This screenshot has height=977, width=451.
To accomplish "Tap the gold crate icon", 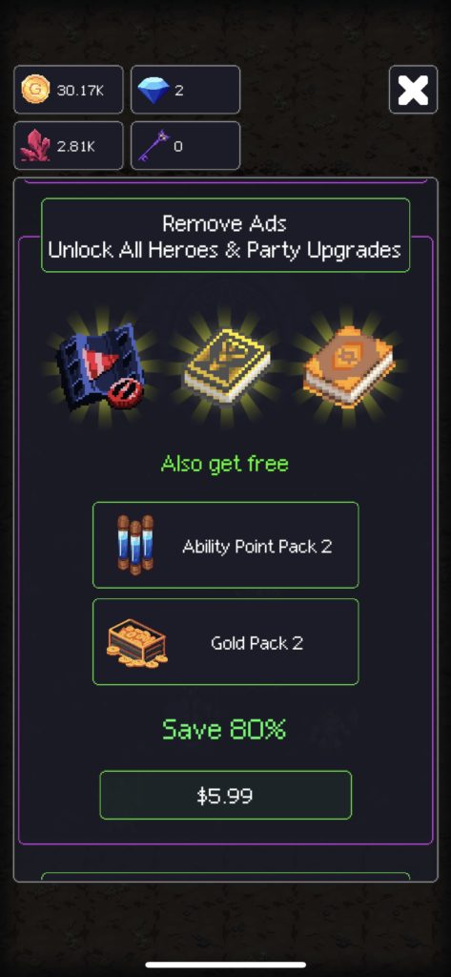I will [137, 642].
